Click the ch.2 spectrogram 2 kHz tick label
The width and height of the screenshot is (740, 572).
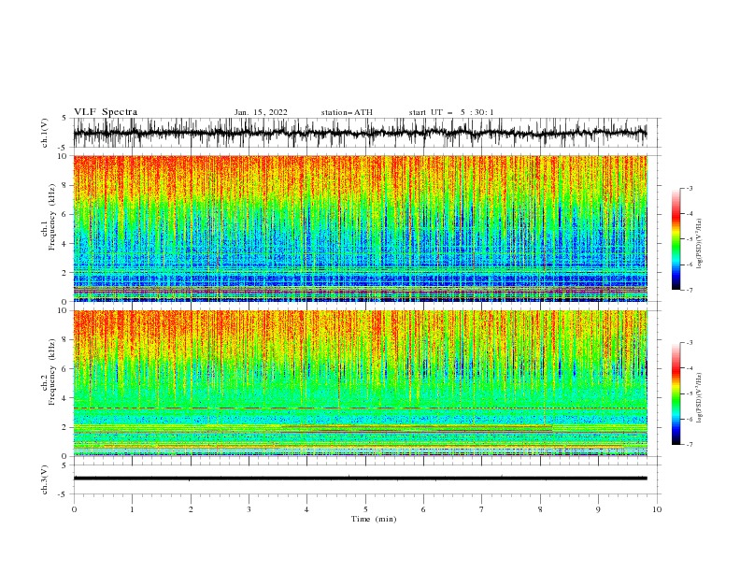pos(64,427)
